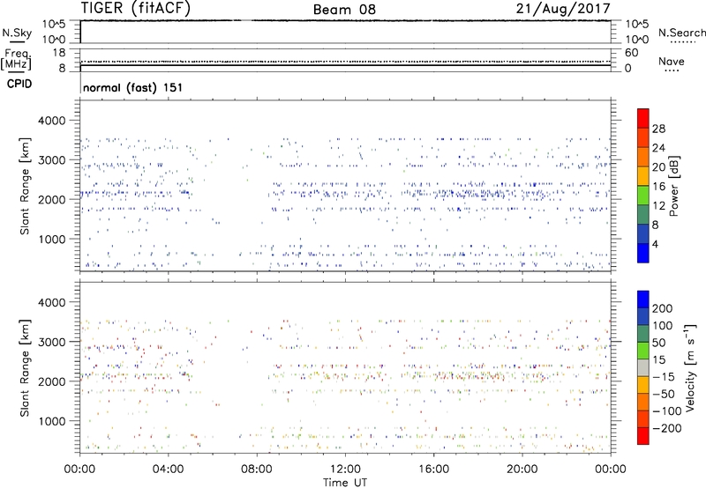Click the blue top segment of Velocity colorbar
Screen dimensions: 706x488
[x=643, y=299]
